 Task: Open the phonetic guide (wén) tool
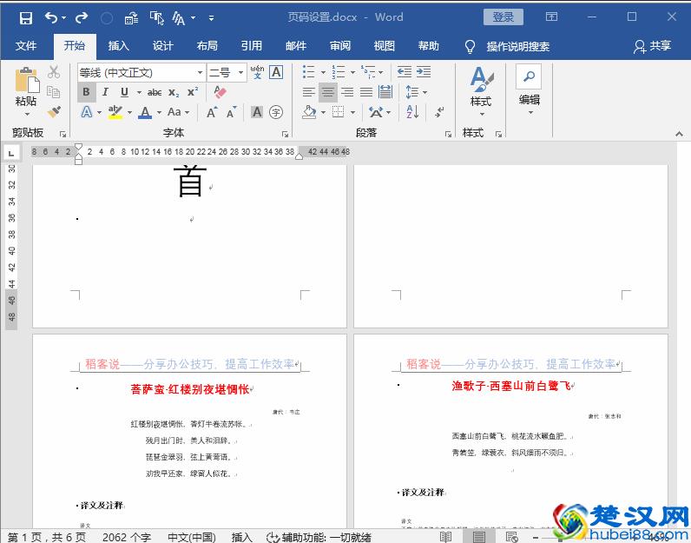click(257, 72)
